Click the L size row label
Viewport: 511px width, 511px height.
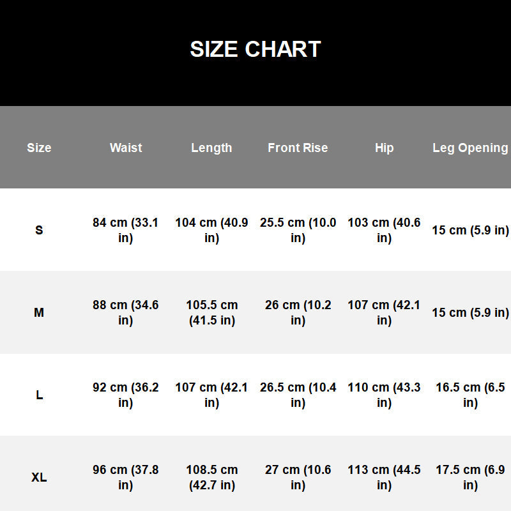pyautogui.click(x=39, y=395)
